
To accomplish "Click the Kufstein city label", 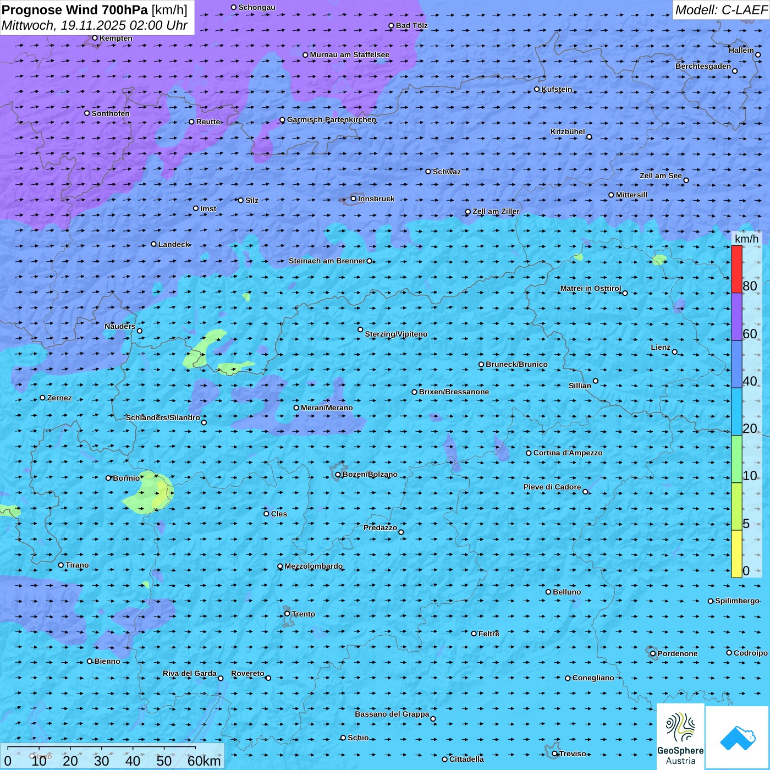I will 557,89.
